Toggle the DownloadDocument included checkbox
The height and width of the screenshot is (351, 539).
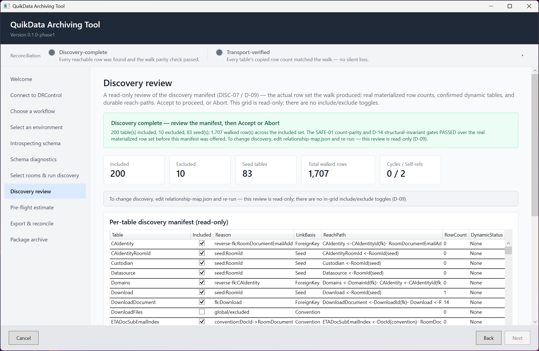[x=202, y=302]
